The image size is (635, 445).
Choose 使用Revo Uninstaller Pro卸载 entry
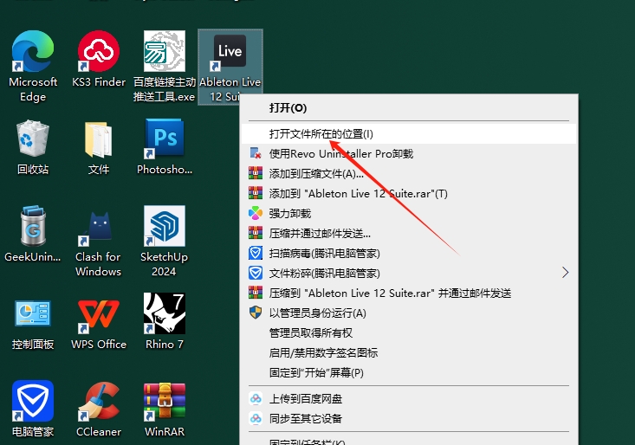409,154
